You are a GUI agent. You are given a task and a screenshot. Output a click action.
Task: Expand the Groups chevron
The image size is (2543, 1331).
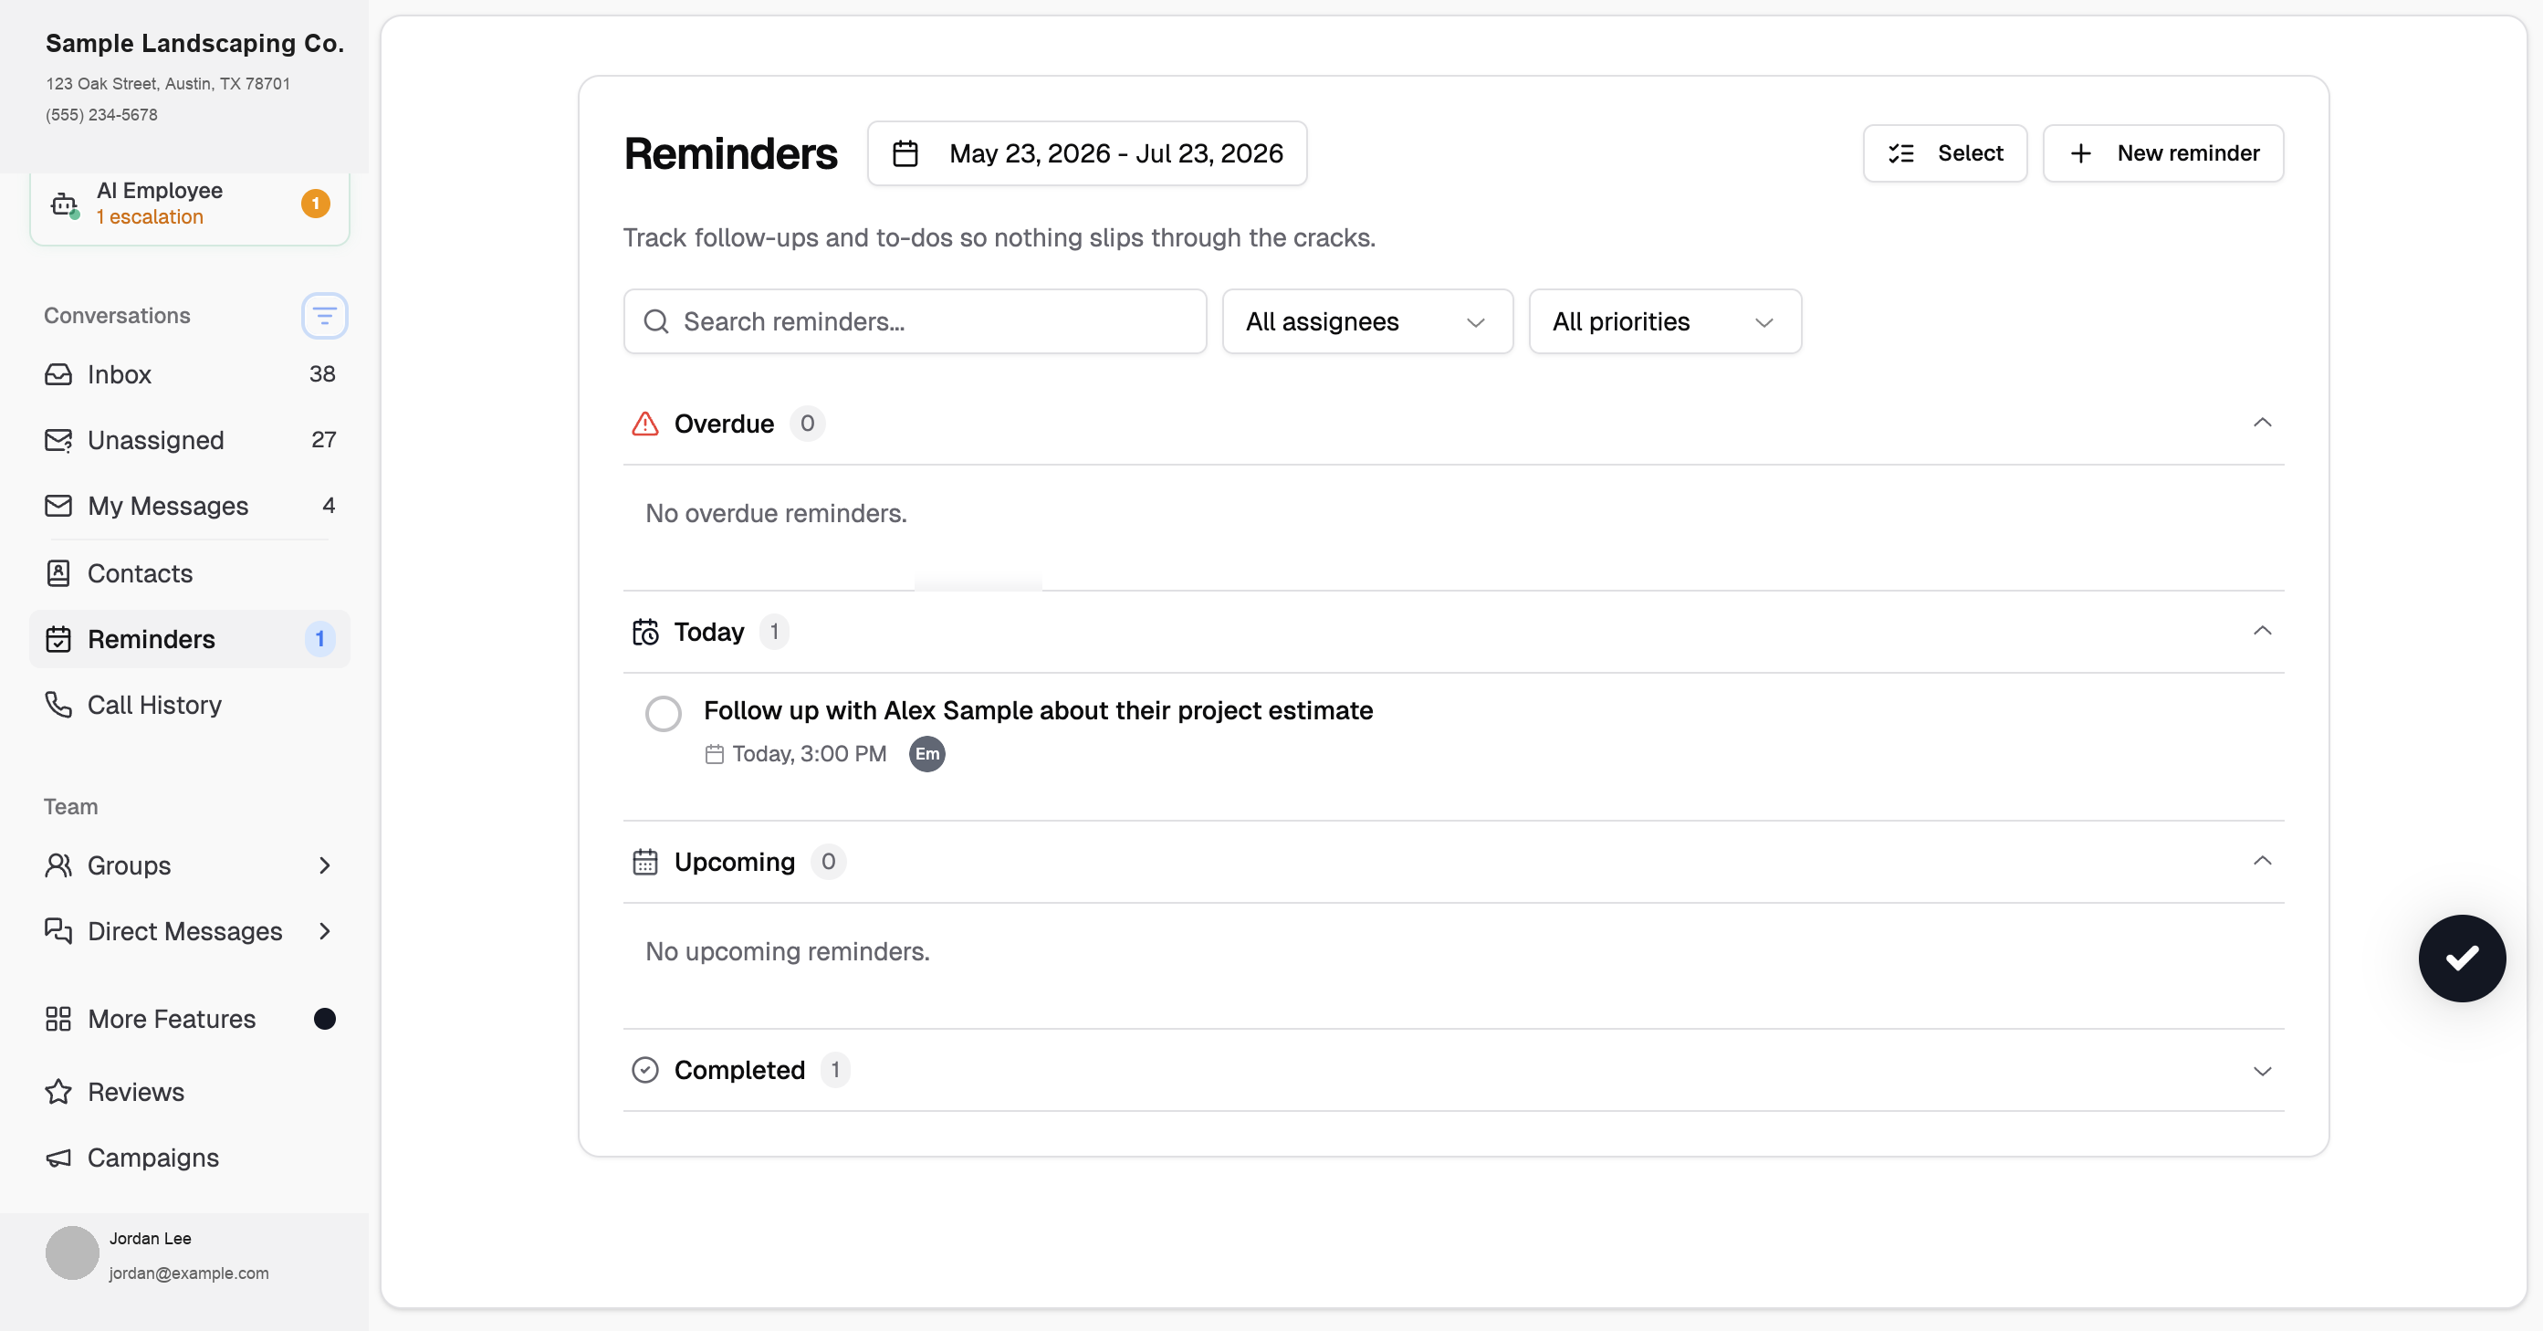coord(325,865)
